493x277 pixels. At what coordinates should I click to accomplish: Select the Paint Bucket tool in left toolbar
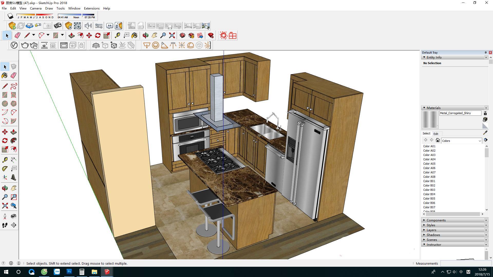5,75
